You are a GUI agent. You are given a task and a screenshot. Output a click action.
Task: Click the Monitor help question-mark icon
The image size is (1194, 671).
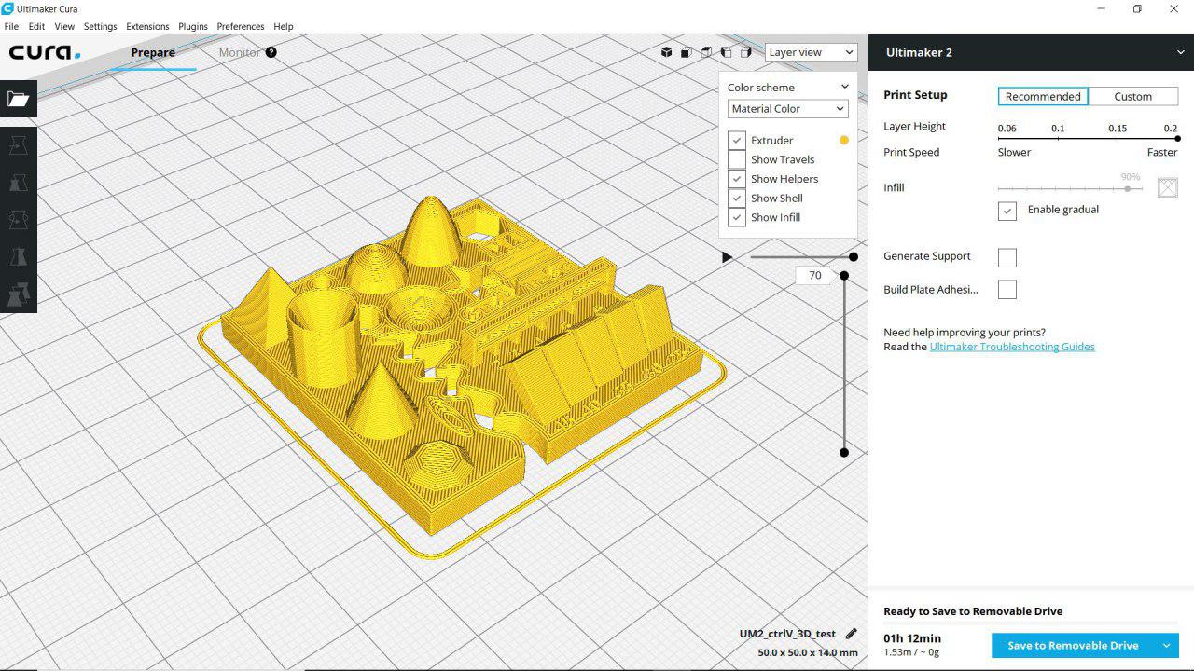coord(271,52)
